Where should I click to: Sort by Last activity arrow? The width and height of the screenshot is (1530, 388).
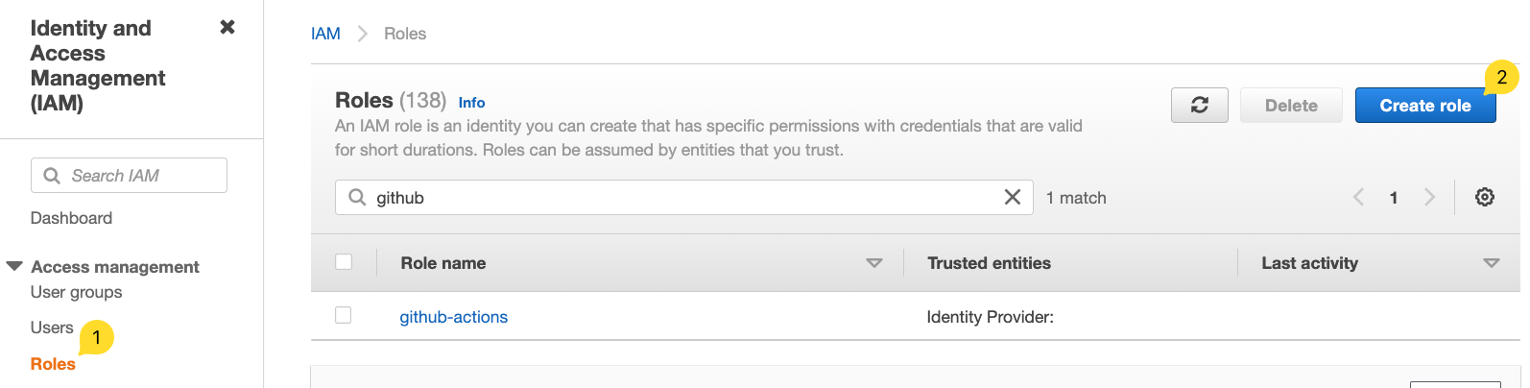tap(1491, 263)
